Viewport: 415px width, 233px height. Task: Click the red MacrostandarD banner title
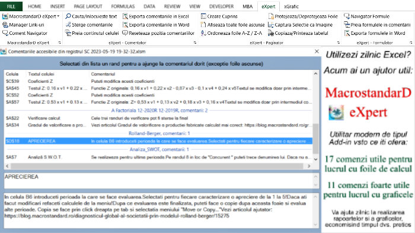368,93
